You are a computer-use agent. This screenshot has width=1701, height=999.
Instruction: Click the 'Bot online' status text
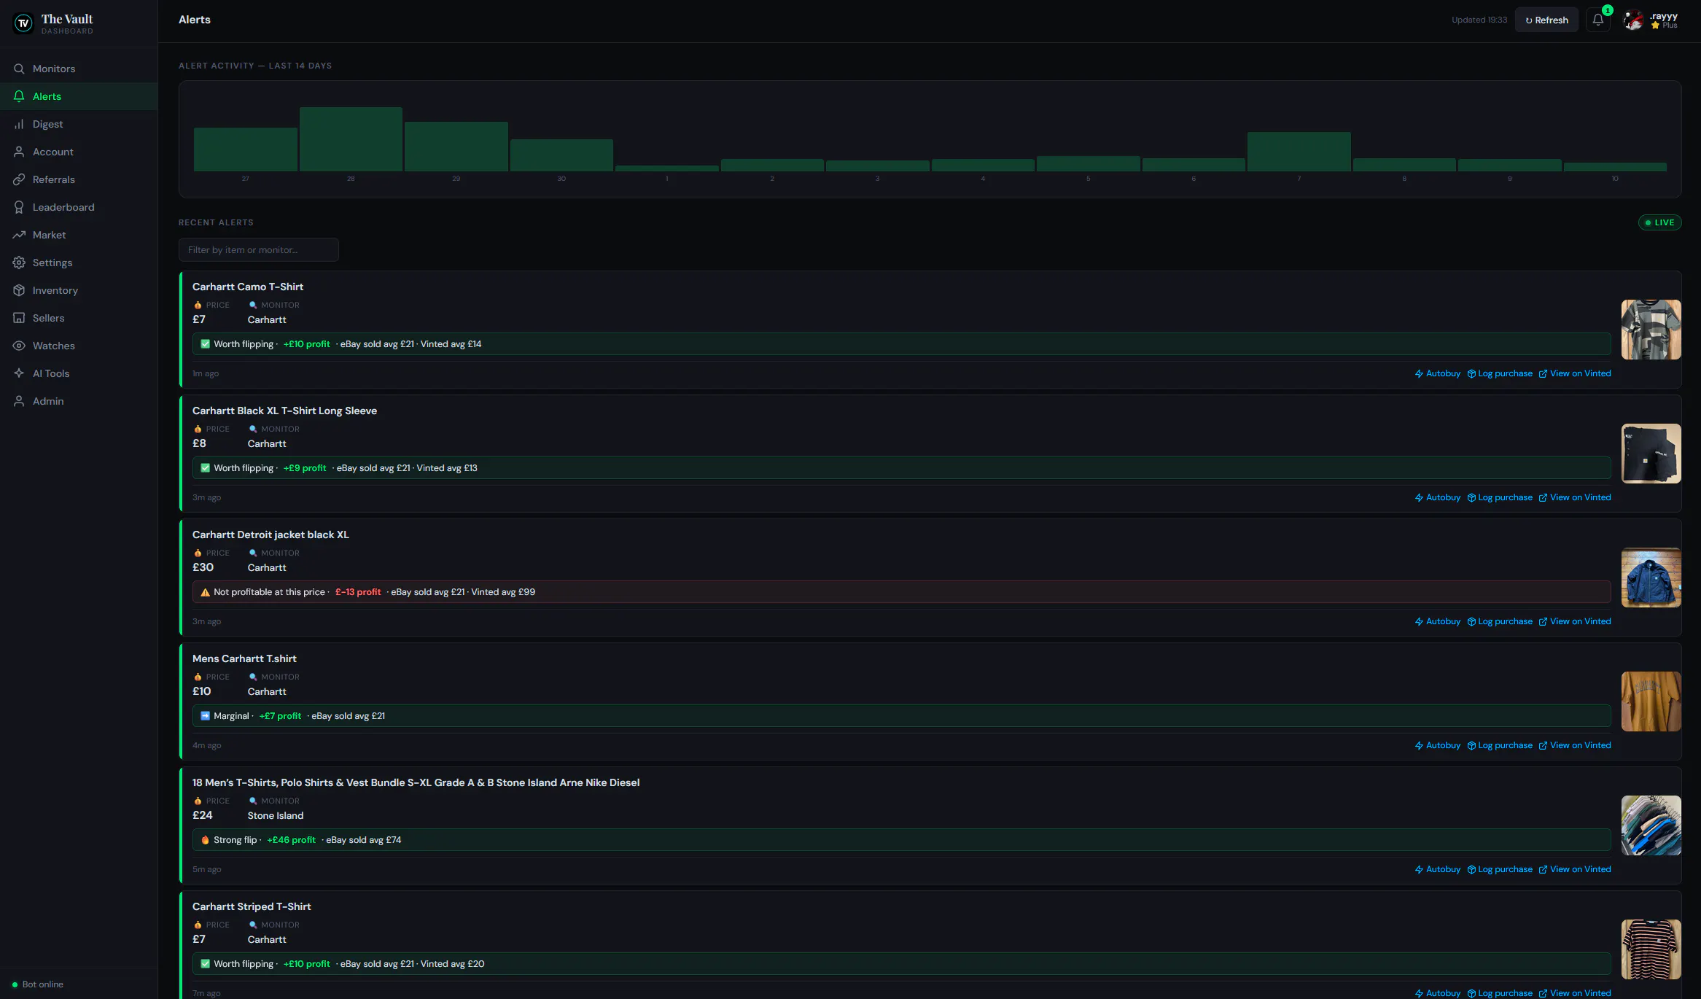coord(42,984)
